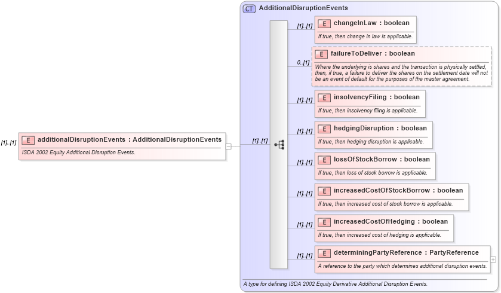Image resolution: width=501 pixels, height=293 pixels.
Task: Select the increasedCostOfHedging : boolean label
Action: pyautogui.click(x=391, y=221)
